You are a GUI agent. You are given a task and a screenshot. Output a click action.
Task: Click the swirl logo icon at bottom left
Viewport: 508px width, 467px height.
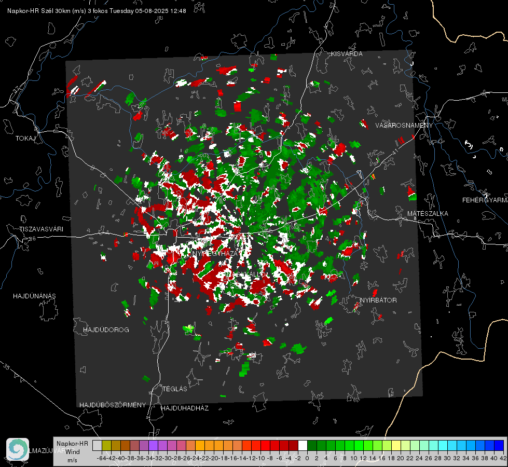coord(18,449)
